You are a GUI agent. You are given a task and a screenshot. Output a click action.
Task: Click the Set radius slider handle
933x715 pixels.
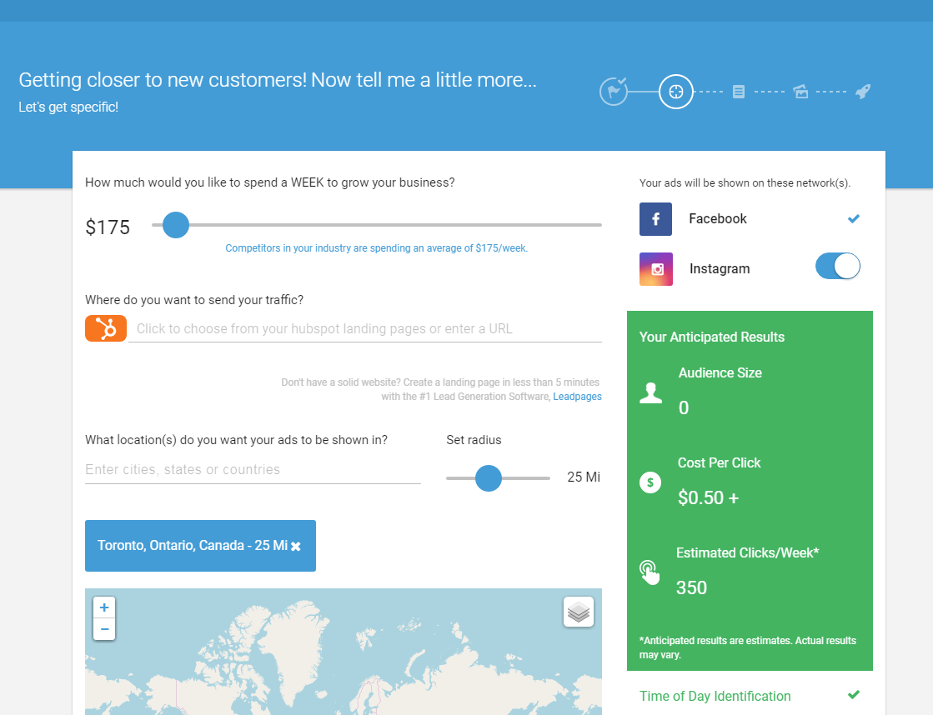pos(489,478)
